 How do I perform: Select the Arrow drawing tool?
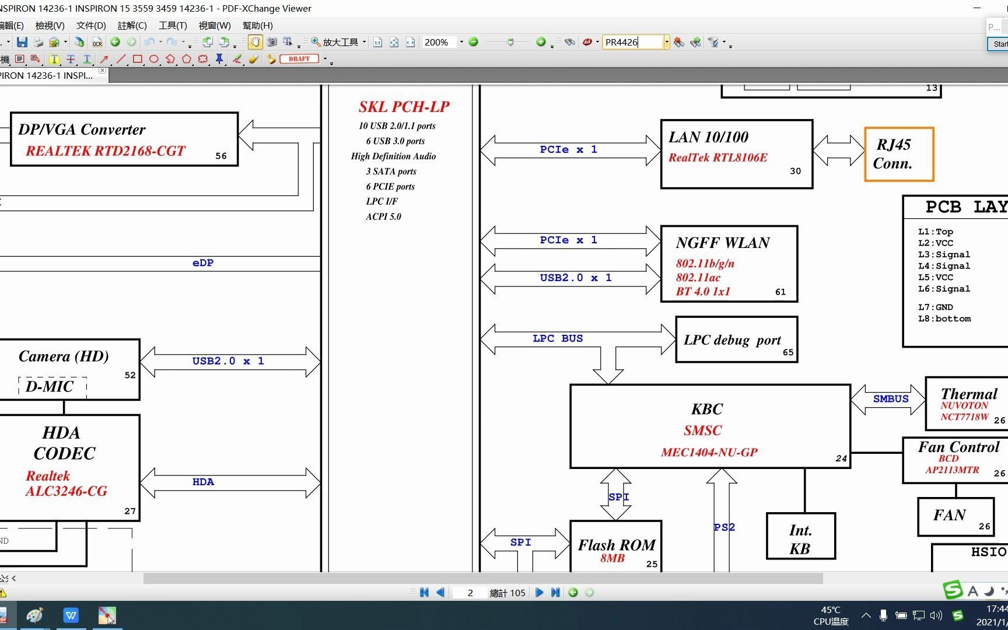(x=104, y=59)
